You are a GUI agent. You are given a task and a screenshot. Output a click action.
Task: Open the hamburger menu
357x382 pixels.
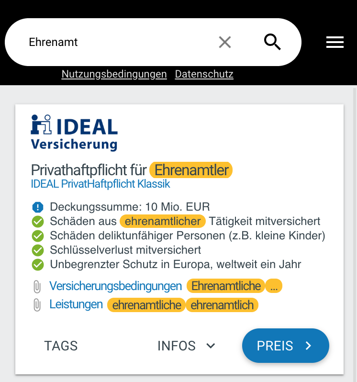(335, 42)
